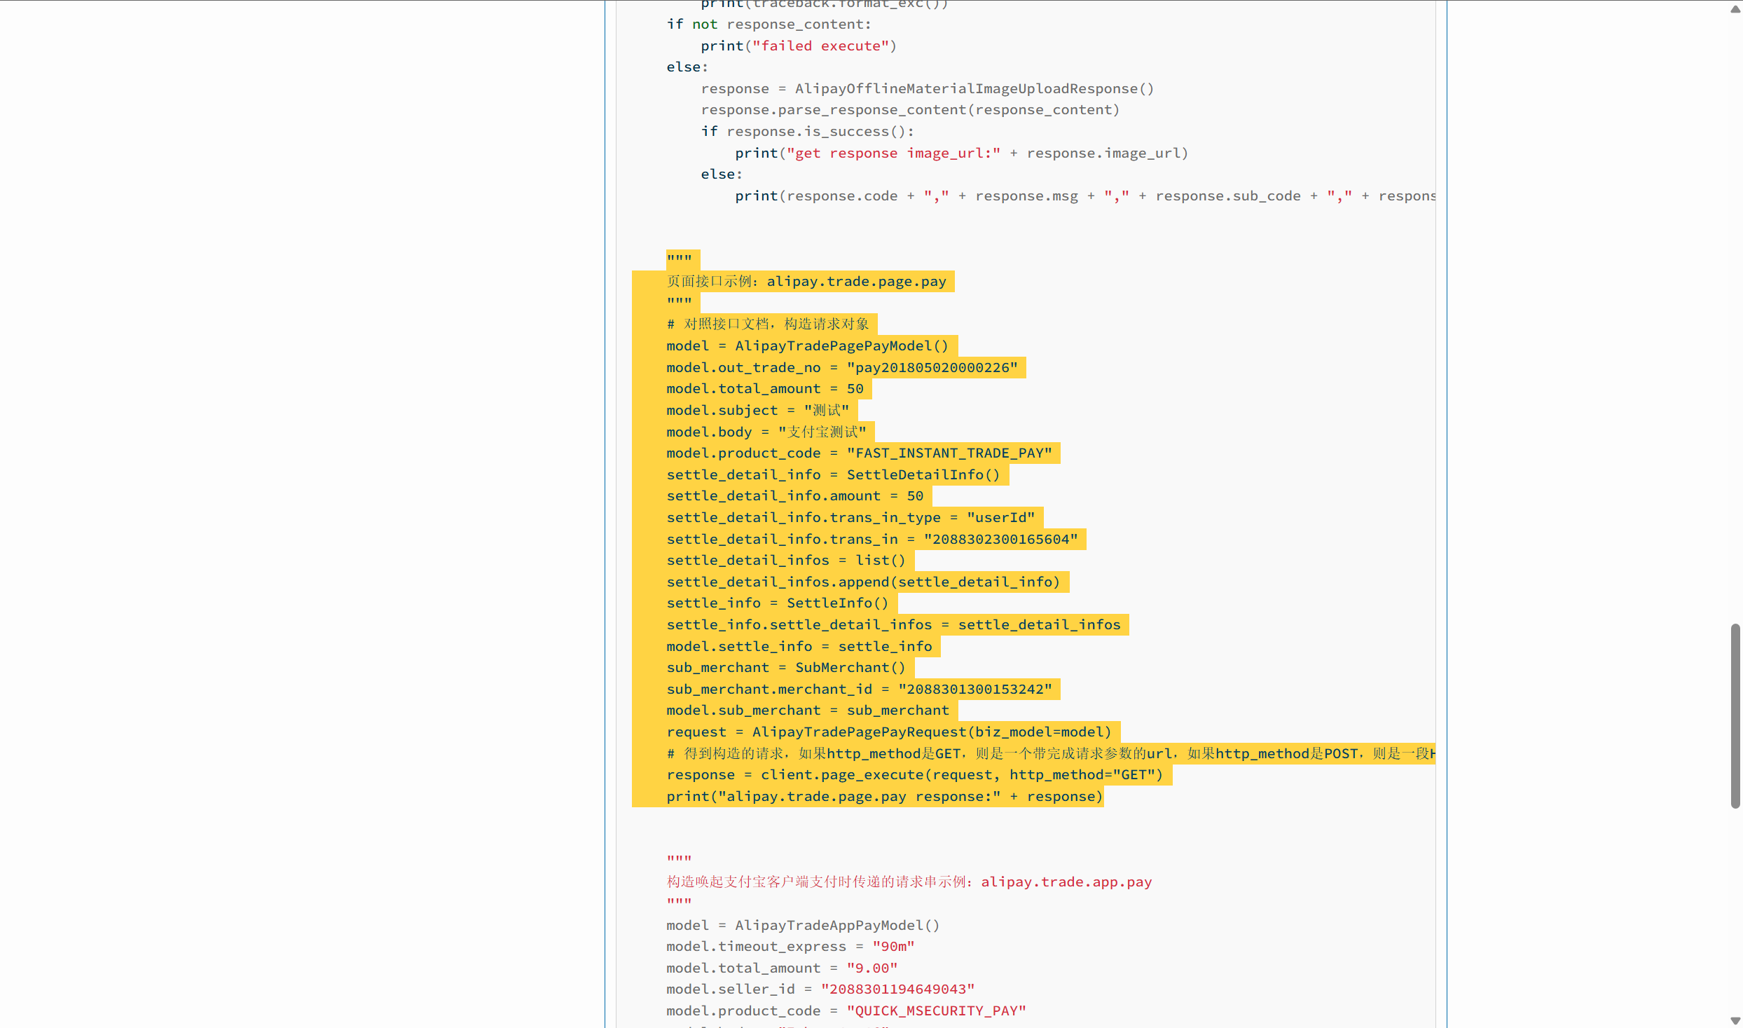
Task: Click the scrollbar track above the thumb
Action: [1735, 315]
